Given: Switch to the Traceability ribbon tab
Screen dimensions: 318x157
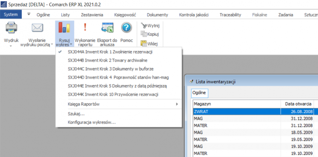Looking at the screenshot, I should pyautogui.click(x=230, y=15).
